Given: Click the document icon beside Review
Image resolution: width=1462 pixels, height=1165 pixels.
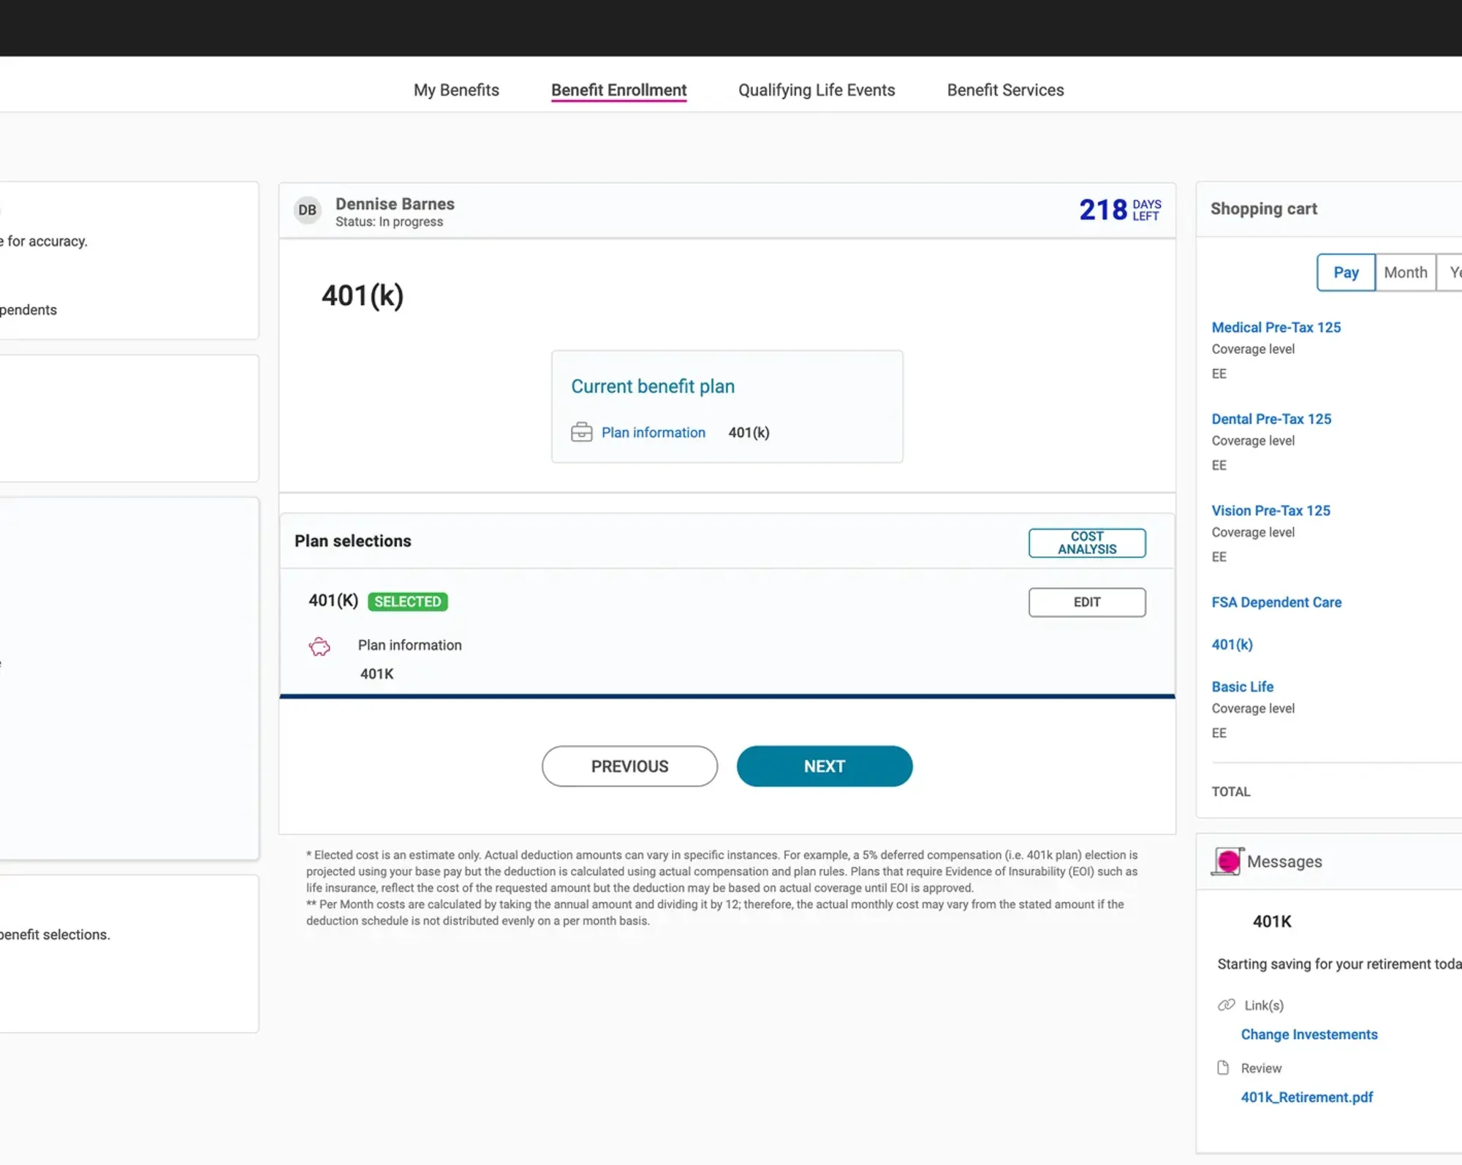Looking at the screenshot, I should pyautogui.click(x=1224, y=1067).
